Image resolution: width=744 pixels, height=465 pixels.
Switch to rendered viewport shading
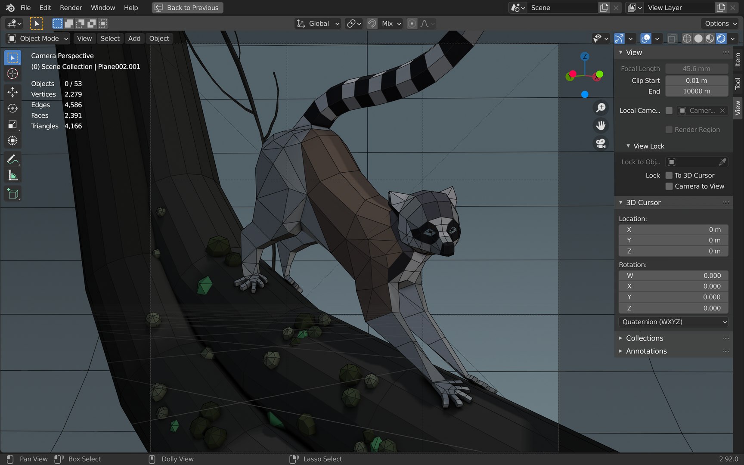721,38
